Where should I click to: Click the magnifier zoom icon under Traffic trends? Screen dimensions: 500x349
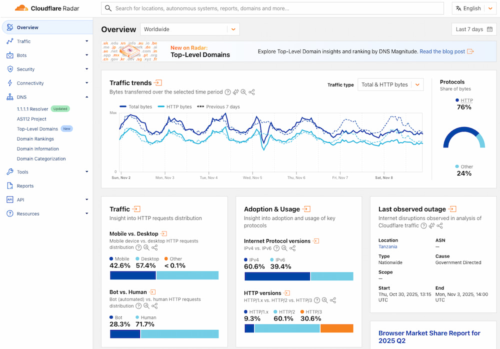click(x=243, y=92)
